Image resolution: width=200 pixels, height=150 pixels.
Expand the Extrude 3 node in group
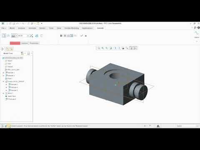click(6, 85)
